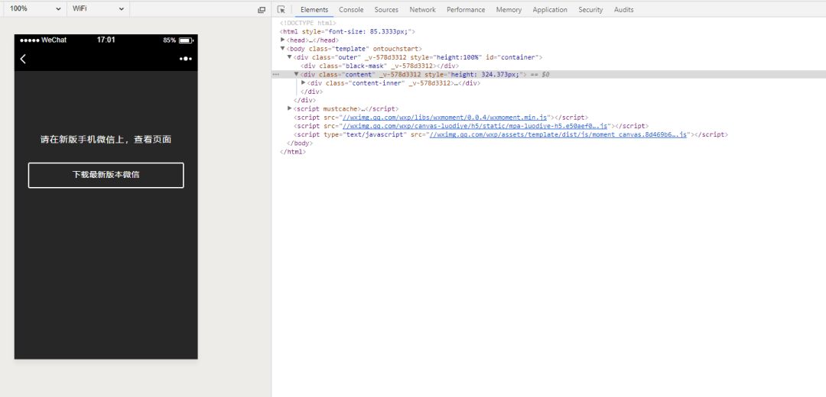Image resolution: width=826 pixels, height=397 pixels.
Task: Click the closing /html tag line
Action: click(292, 152)
